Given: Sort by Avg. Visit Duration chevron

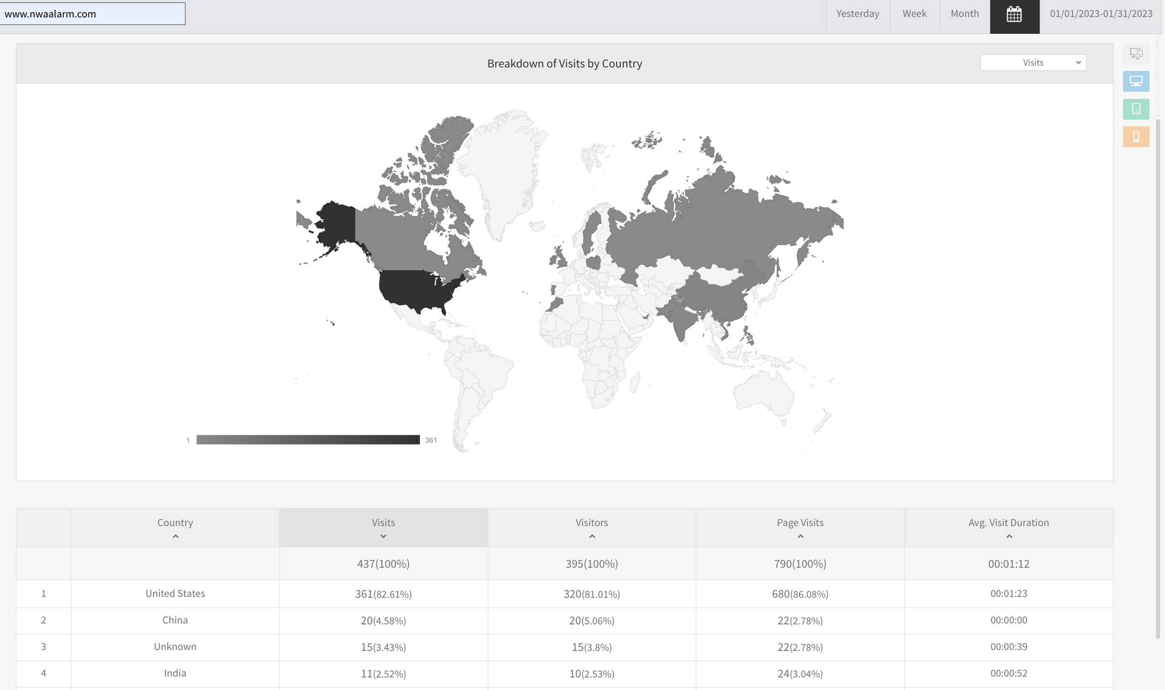Looking at the screenshot, I should 1008,536.
